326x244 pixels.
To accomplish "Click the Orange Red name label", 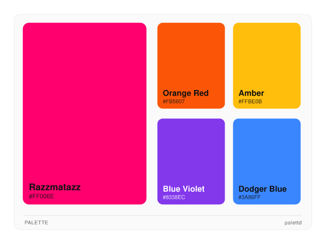I will coord(185,93).
